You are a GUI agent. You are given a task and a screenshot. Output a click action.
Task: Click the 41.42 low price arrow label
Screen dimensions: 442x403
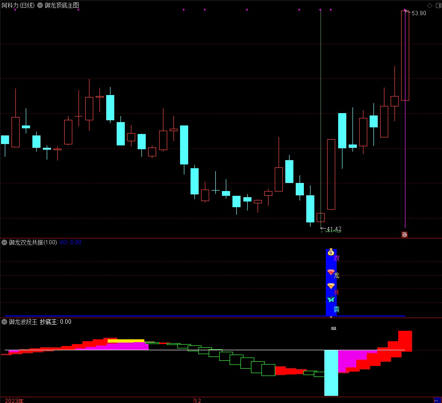click(332, 229)
